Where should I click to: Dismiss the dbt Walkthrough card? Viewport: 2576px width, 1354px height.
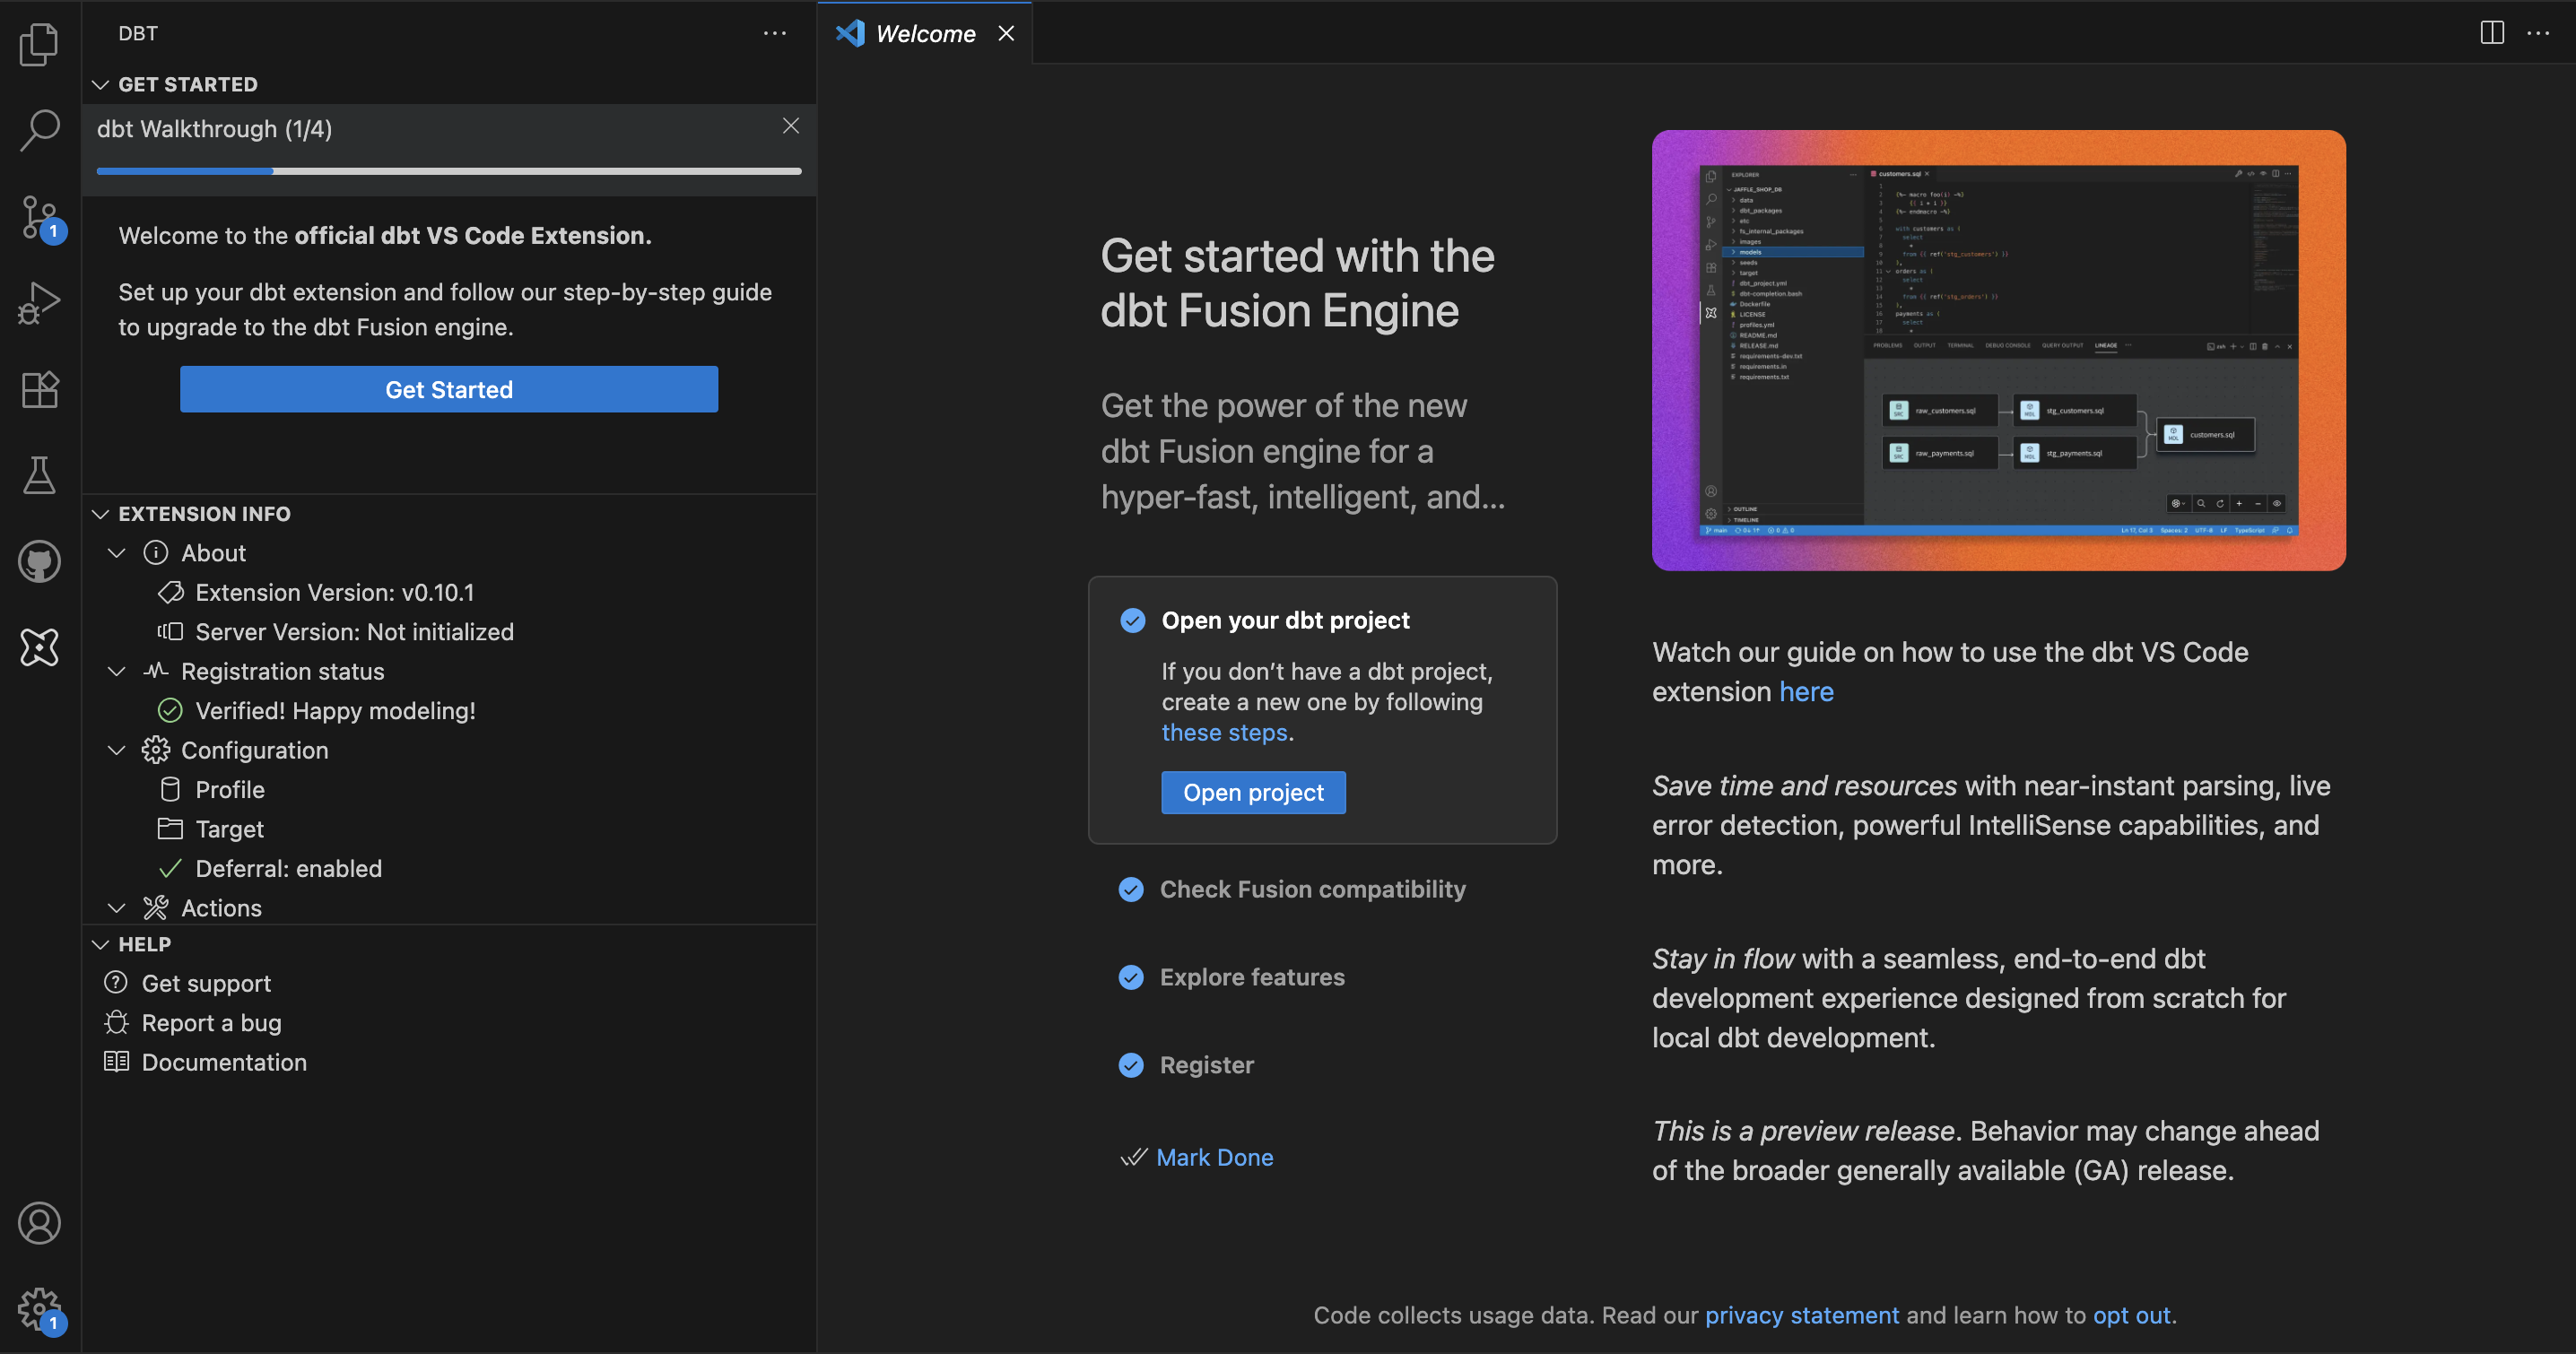tap(790, 126)
